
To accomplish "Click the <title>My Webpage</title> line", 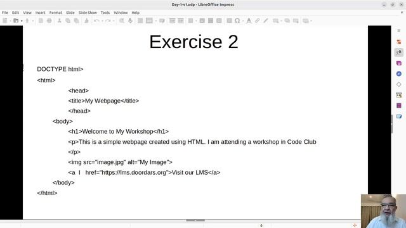I will point(103,101).
